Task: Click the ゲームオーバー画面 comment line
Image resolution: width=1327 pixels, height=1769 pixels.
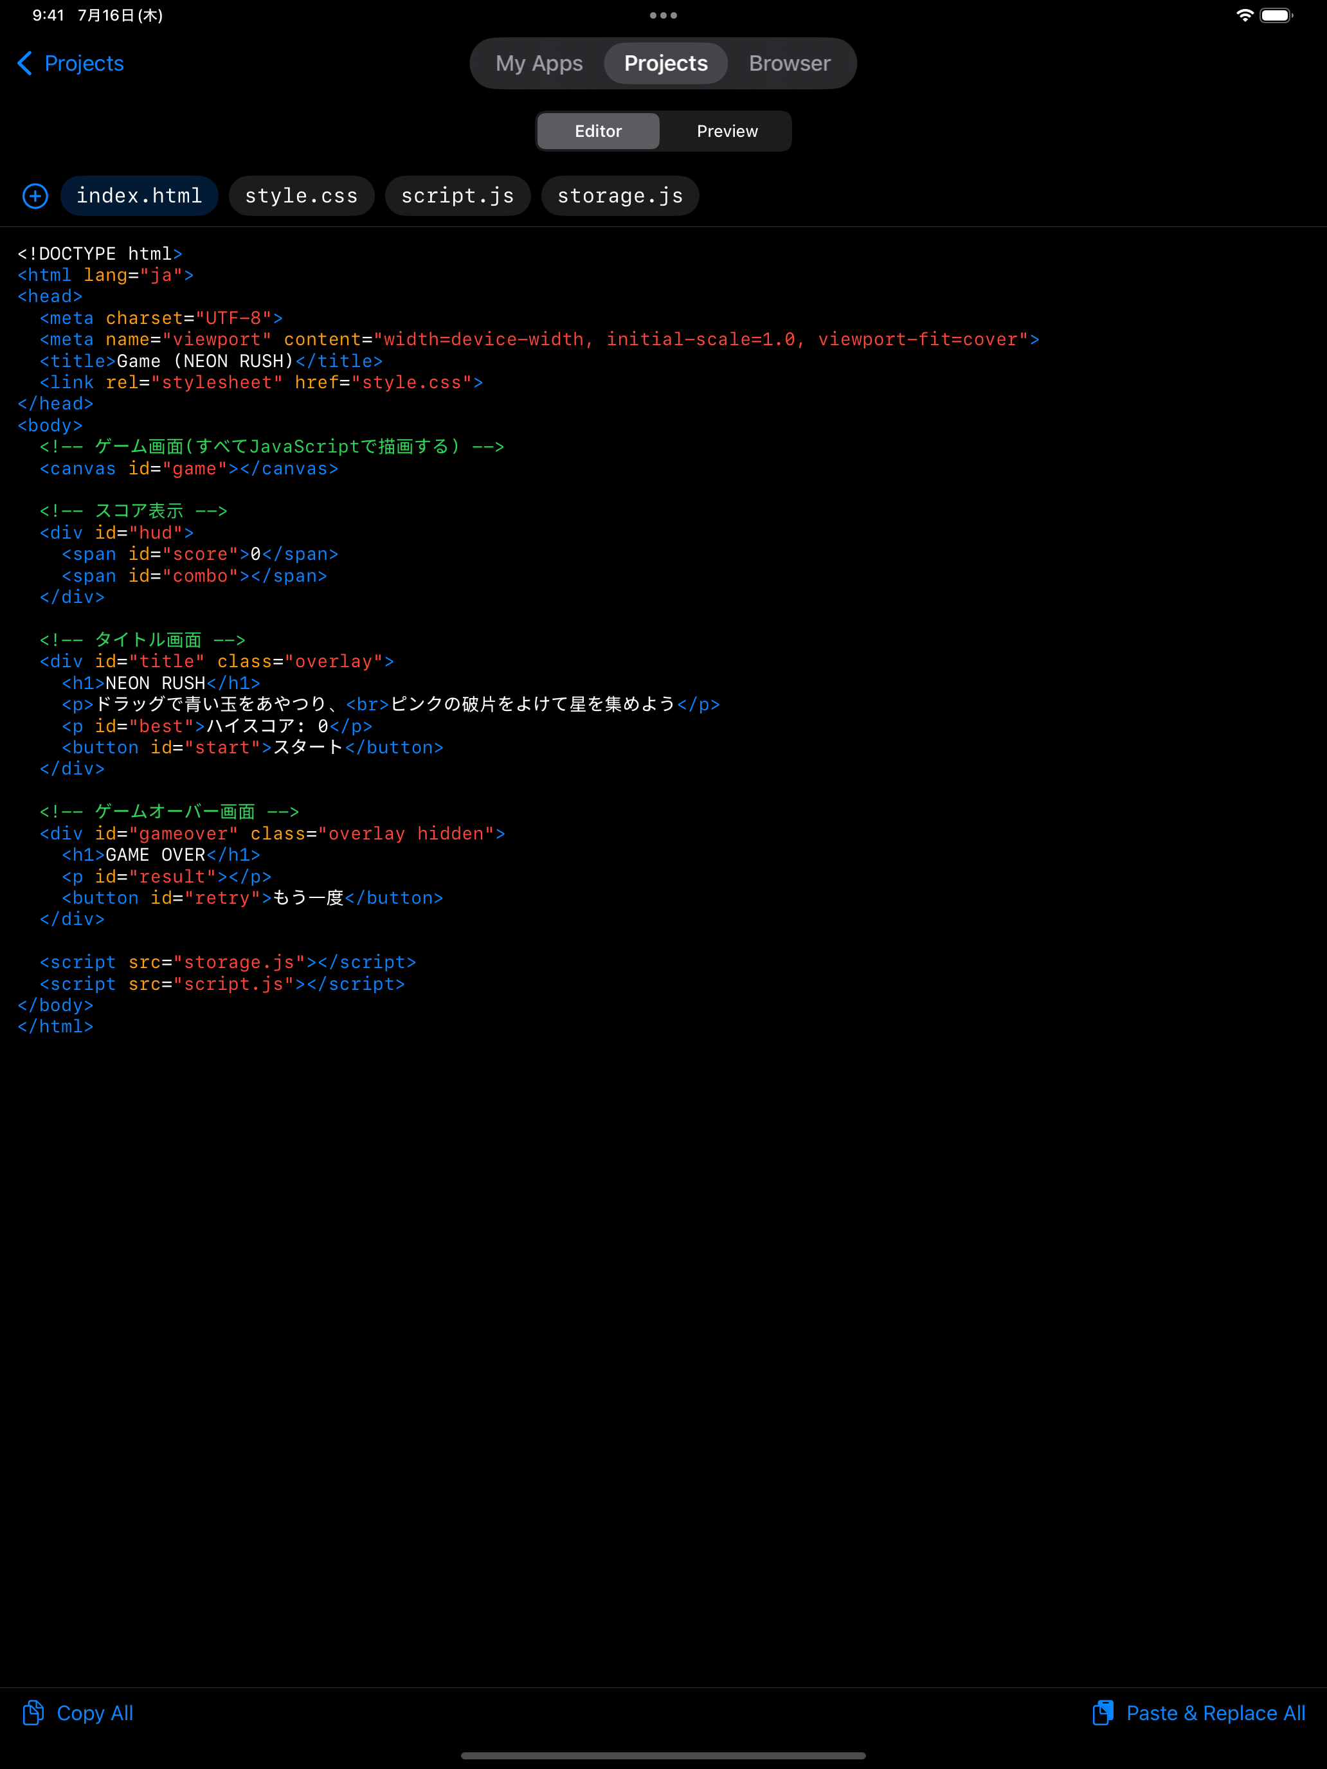Action: pos(170,812)
